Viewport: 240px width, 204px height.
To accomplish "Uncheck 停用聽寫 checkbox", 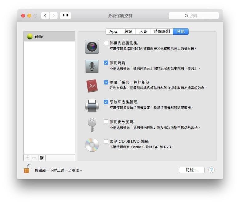I will 106,63.
